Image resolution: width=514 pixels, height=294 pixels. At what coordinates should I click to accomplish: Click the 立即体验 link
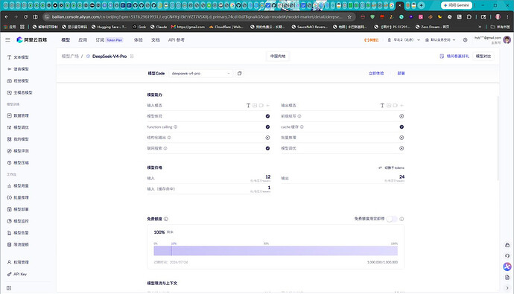(x=376, y=74)
